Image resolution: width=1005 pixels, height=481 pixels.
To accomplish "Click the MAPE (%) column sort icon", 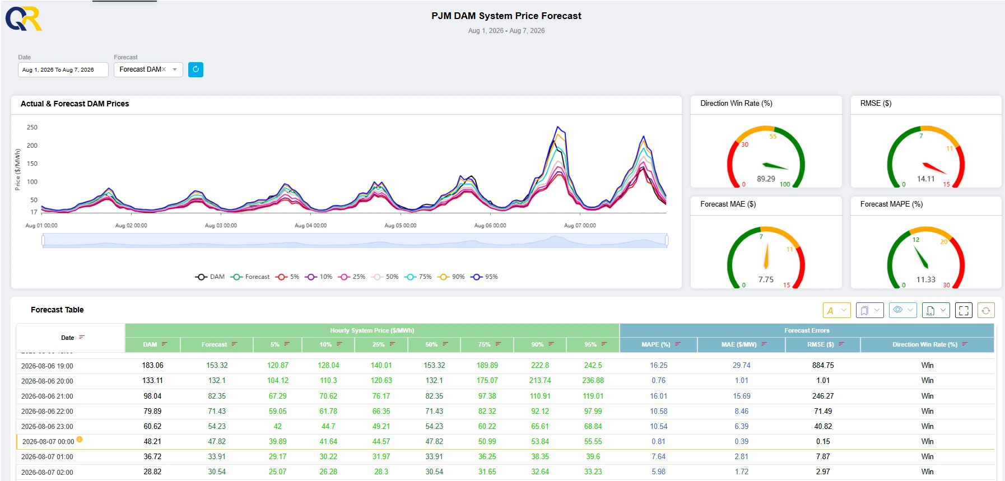I will [678, 344].
